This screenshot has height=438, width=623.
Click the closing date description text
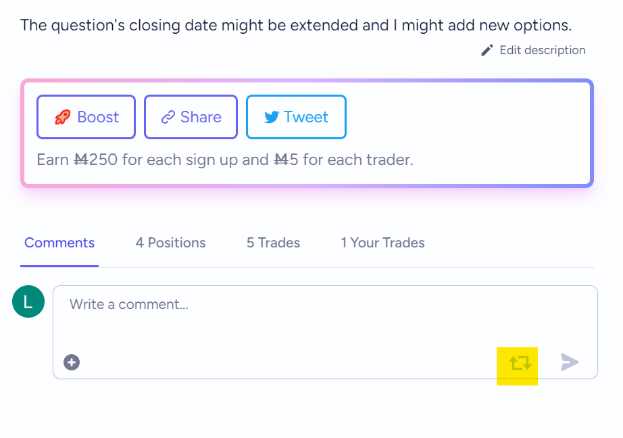click(x=296, y=25)
